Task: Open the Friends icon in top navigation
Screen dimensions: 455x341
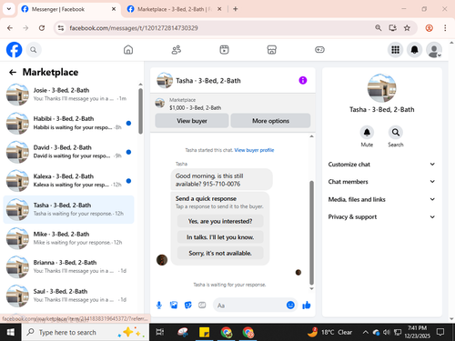Action: [x=177, y=50]
